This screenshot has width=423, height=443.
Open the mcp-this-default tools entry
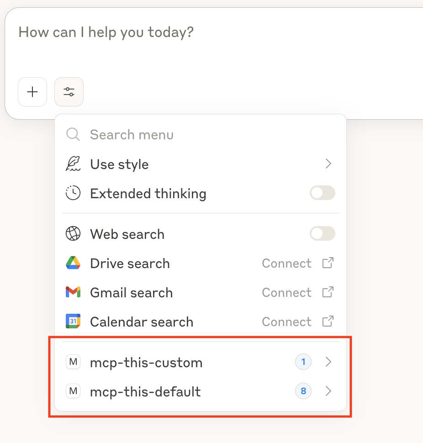[x=201, y=391]
